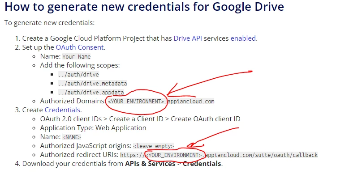Click the Authorized Domains appiancloud.com value

click(x=161, y=102)
